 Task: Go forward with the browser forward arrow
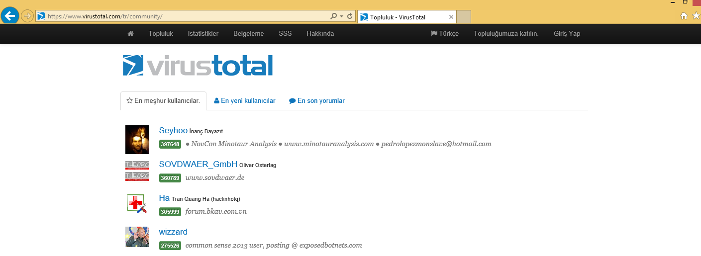(27, 16)
